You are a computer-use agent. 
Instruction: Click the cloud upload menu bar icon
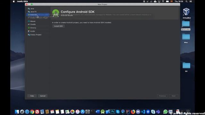155,1
